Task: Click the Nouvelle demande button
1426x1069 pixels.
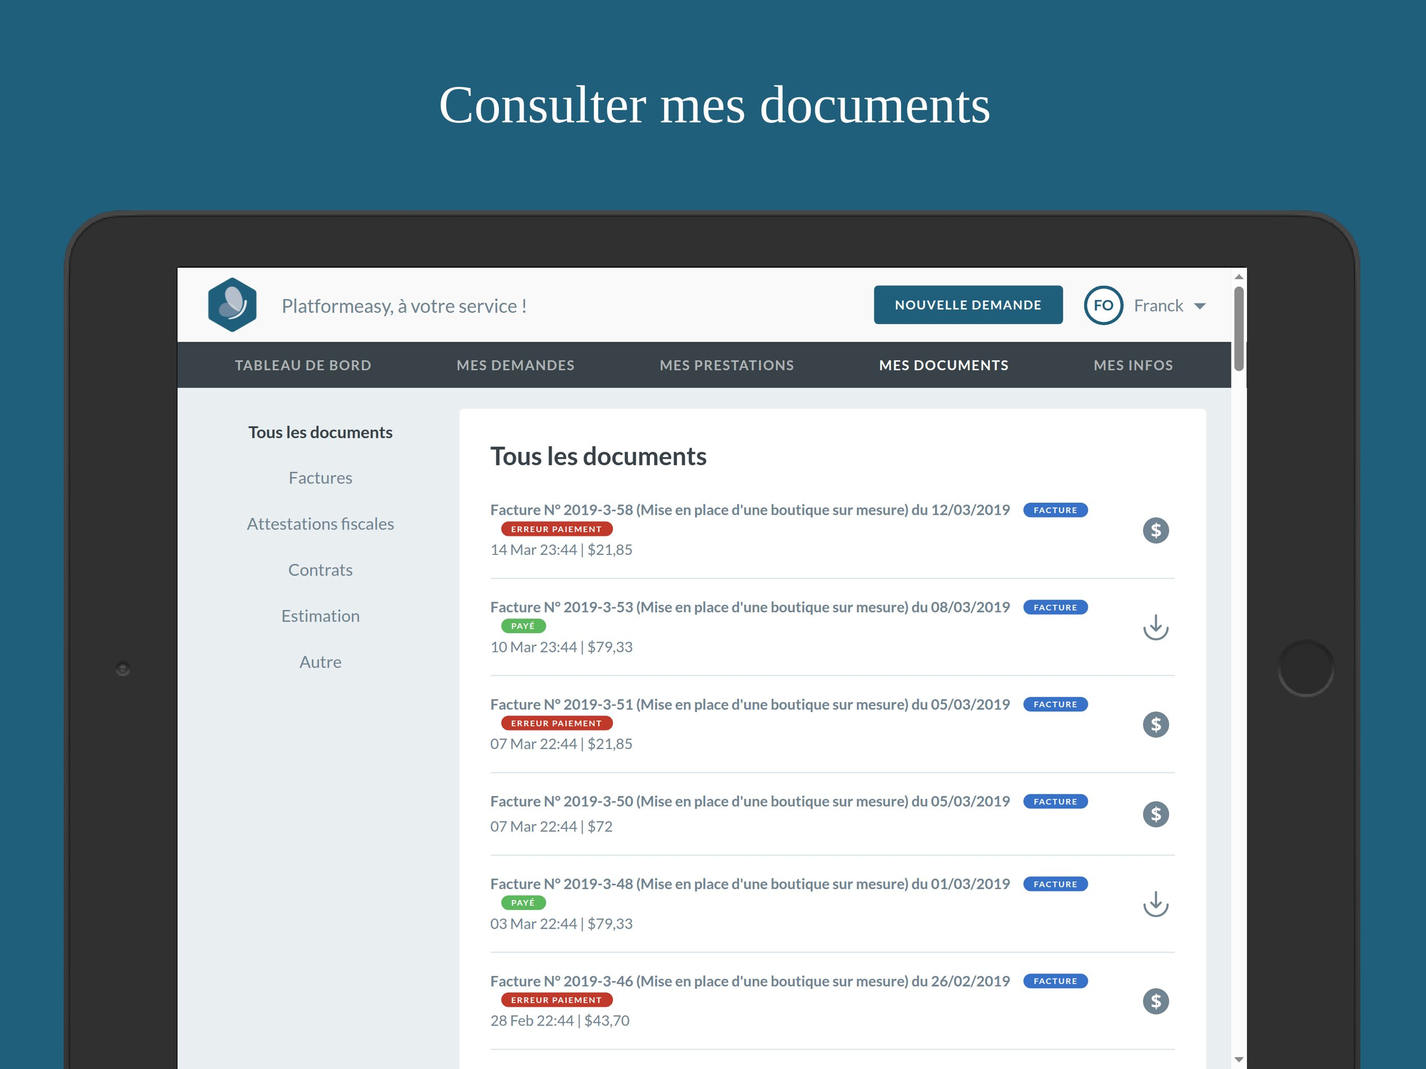Action: (x=968, y=305)
